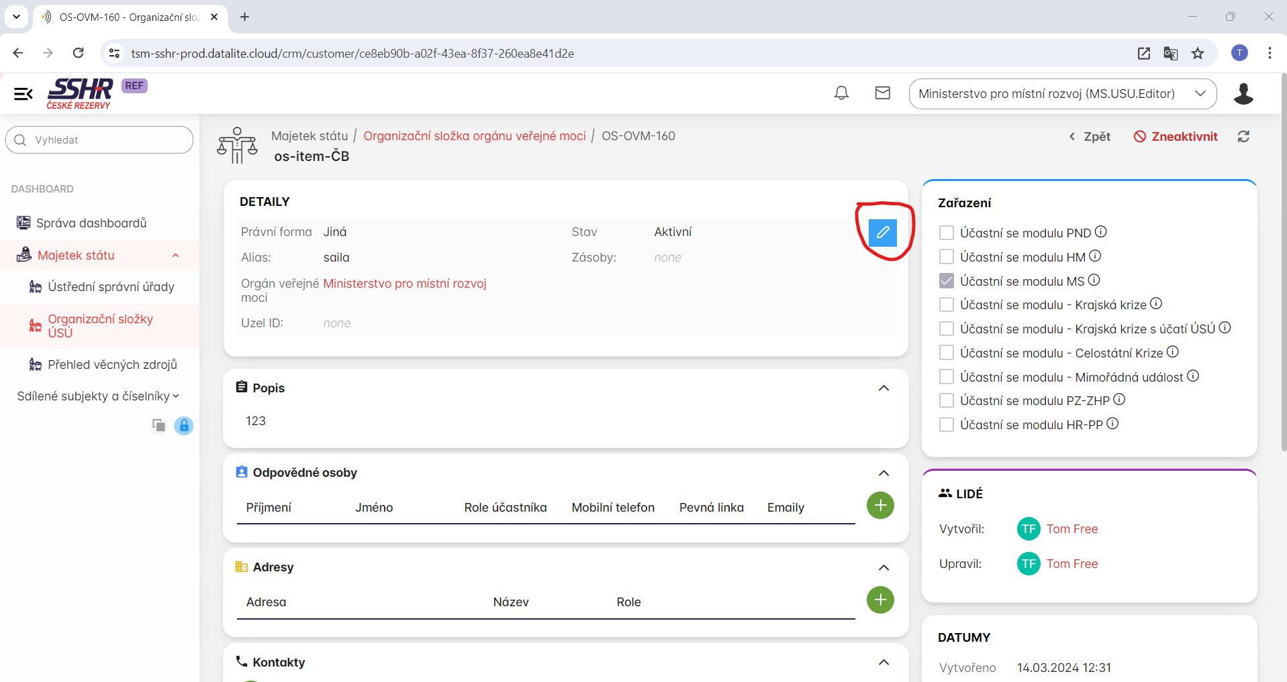Click the blue pencil edit icon in Detaily
Image resolution: width=1287 pixels, height=682 pixels.
[882, 233]
